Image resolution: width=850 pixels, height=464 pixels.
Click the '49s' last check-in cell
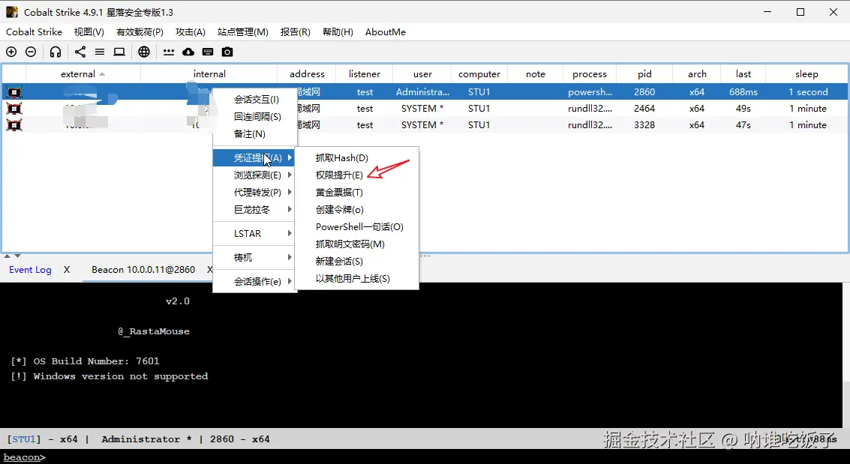click(x=743, y=108)
